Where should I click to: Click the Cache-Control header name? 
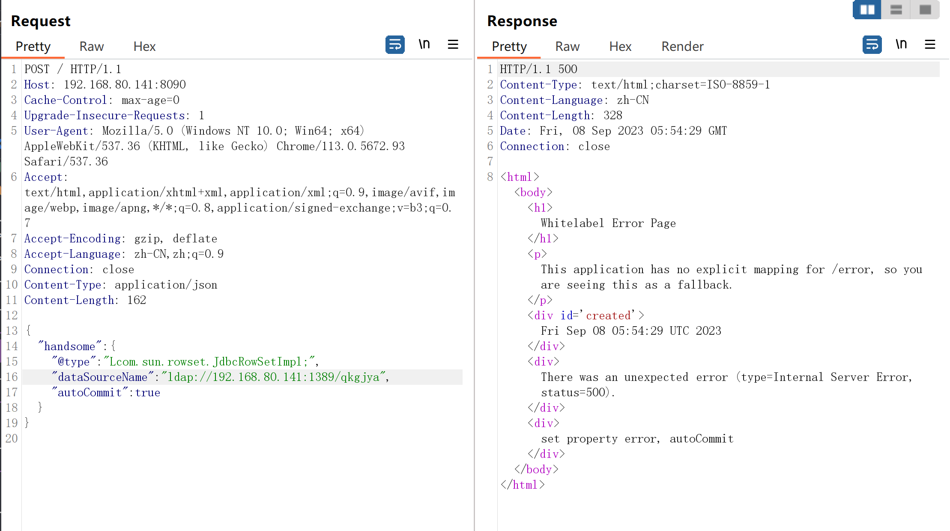(x=65, y=100)
